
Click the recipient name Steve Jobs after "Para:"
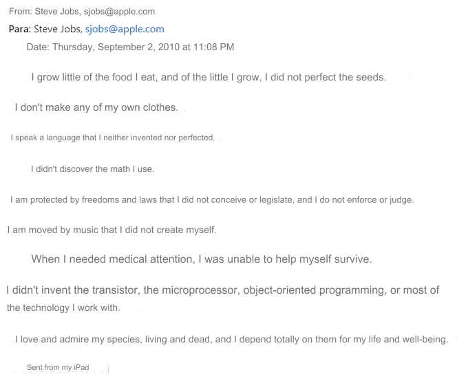click(x=57, y=29)
